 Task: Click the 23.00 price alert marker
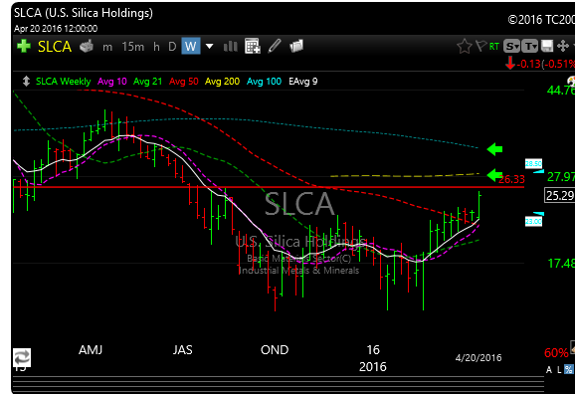point(533,221)
